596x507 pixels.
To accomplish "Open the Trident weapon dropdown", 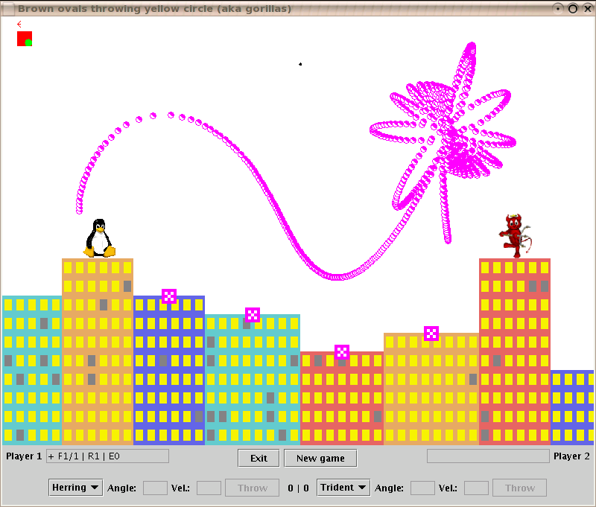I will click(x=343, y=488).
